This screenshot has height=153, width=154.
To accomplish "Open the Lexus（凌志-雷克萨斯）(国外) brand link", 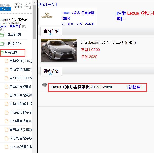I will point(79,16).
